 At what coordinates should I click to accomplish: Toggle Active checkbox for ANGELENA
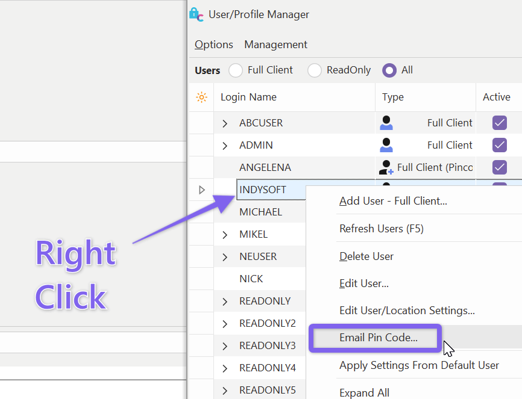pyautogui.click(x=499, y=167)
